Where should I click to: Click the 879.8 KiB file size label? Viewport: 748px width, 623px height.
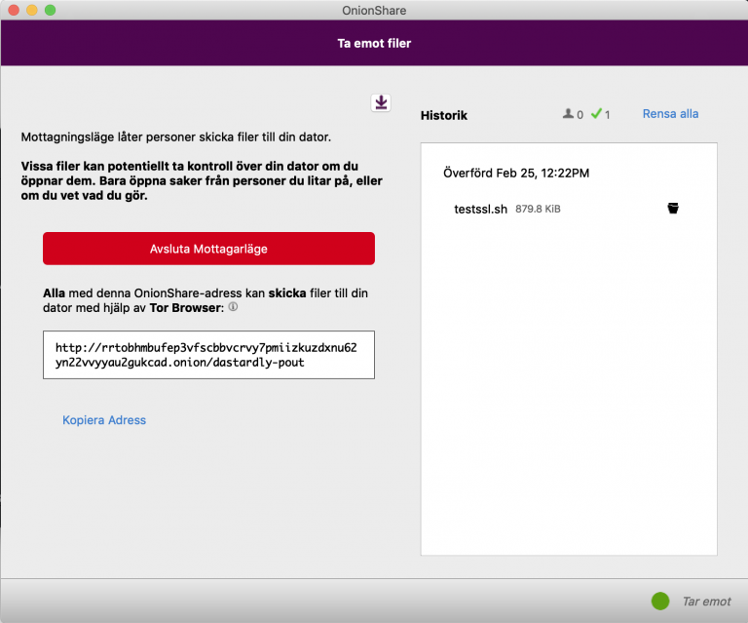pyautogui.click(x=538, y=210)
